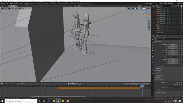Toggle camera view gizmo button

pos(149,25)
